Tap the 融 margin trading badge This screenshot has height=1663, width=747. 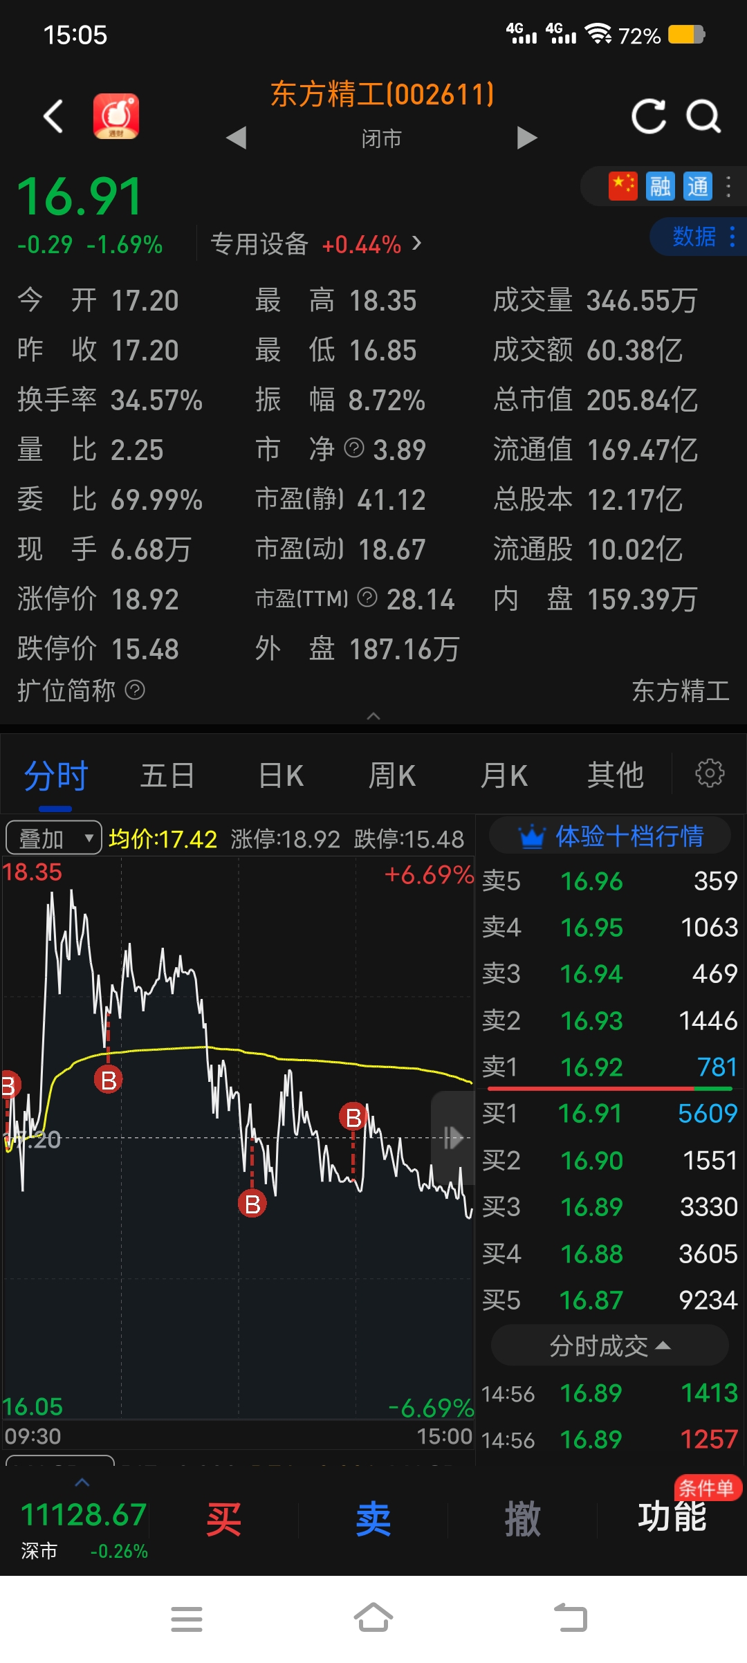pyautogui.click(x=660, y=186)
